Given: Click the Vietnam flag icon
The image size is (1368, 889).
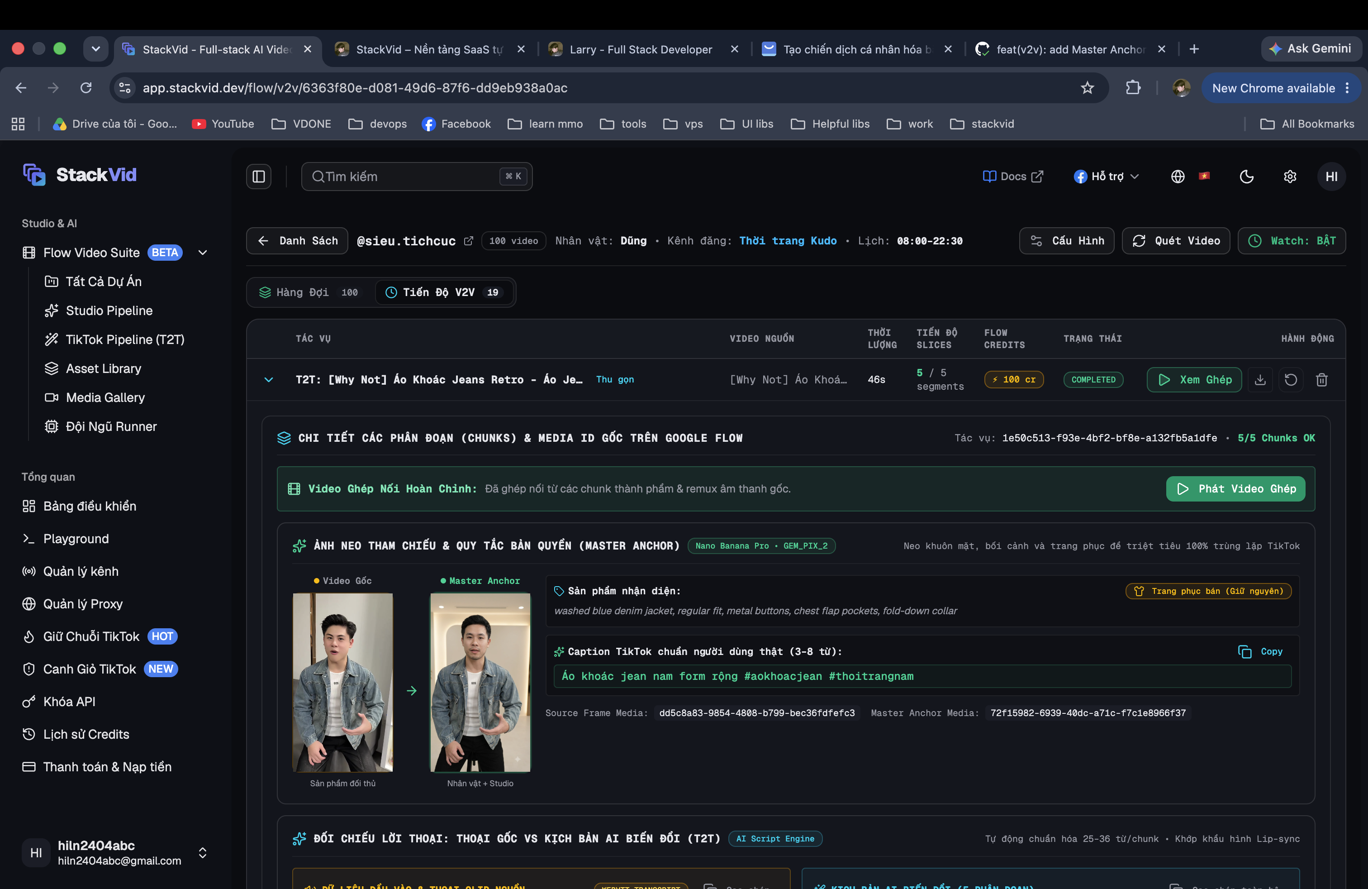Looking at the screenshot, I should click(1204, 176).
